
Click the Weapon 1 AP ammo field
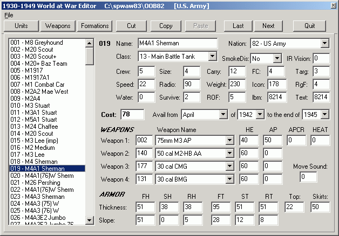click(x=273, y=141)
